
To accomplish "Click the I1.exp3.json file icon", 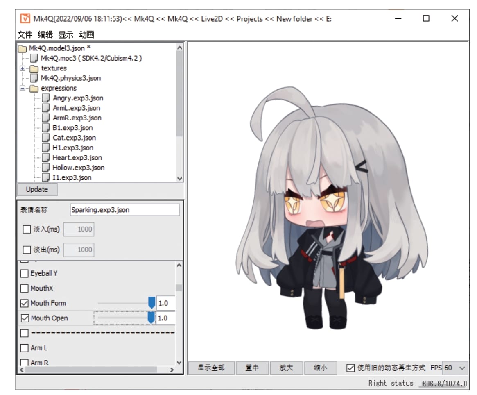I will (45, 177).
